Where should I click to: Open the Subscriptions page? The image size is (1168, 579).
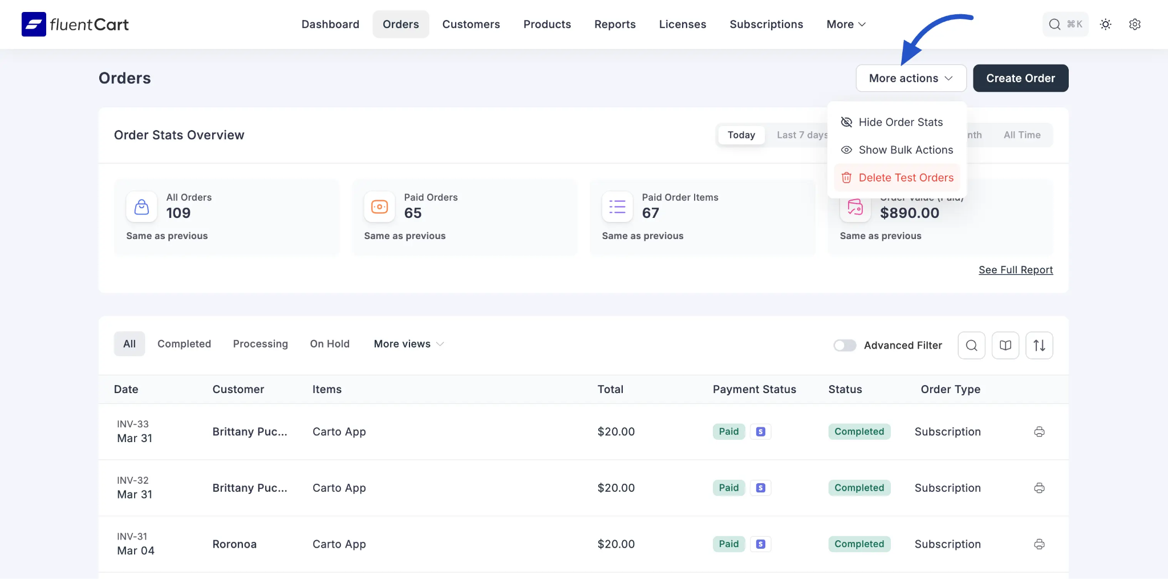tap(766, 24)
